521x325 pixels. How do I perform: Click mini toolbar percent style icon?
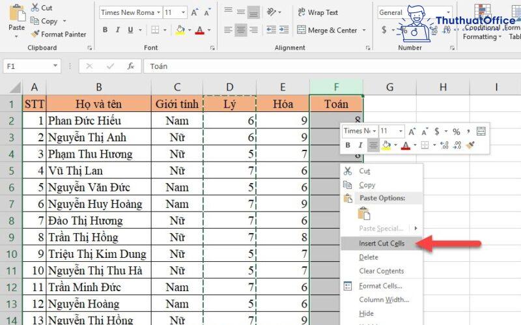pyautogui.click(x=457, y=132)
